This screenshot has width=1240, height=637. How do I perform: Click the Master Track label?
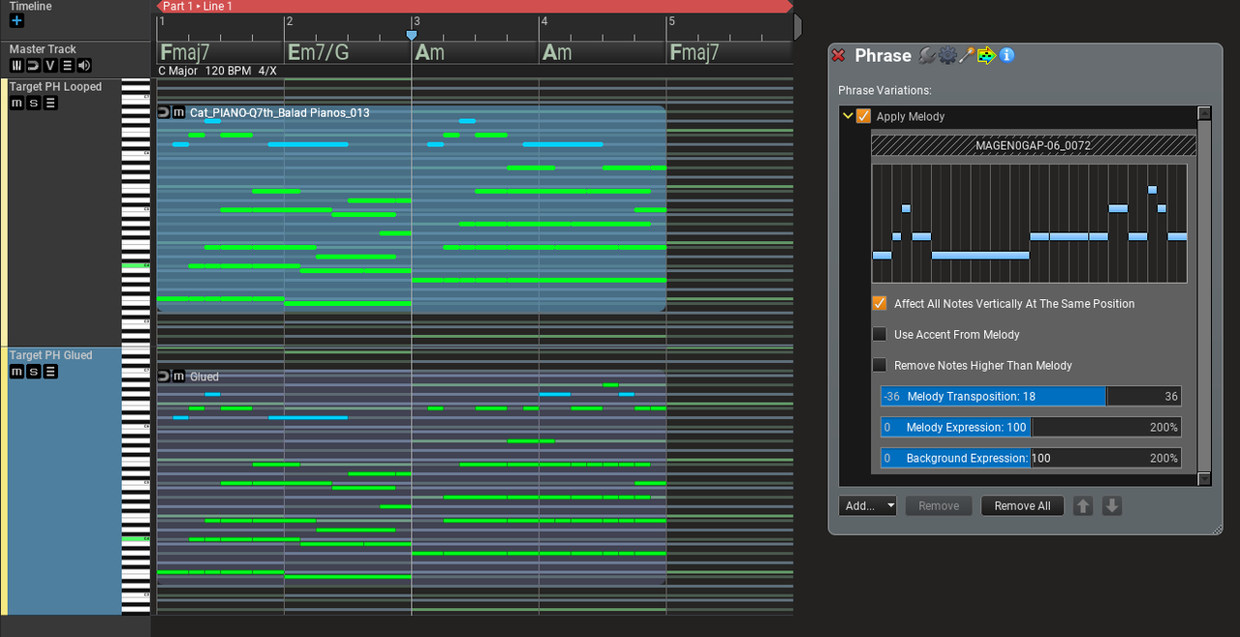click(43, 49)
